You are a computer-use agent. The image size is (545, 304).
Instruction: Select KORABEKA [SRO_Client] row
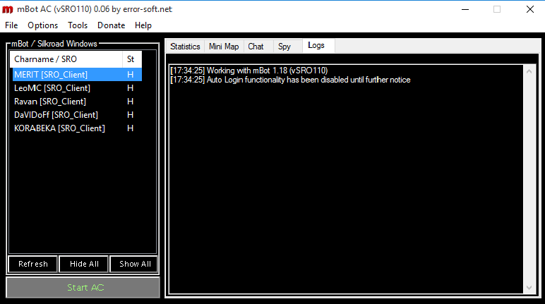coord(77,128)
